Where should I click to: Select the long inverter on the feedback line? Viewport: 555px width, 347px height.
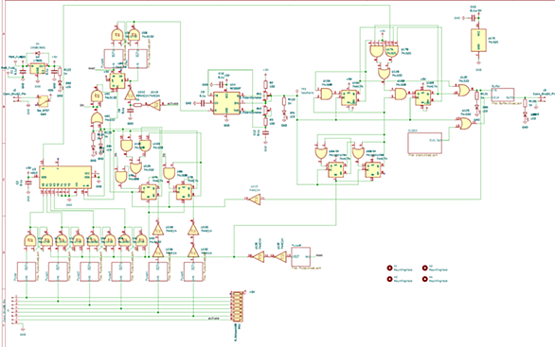click(x=254, y=200)
